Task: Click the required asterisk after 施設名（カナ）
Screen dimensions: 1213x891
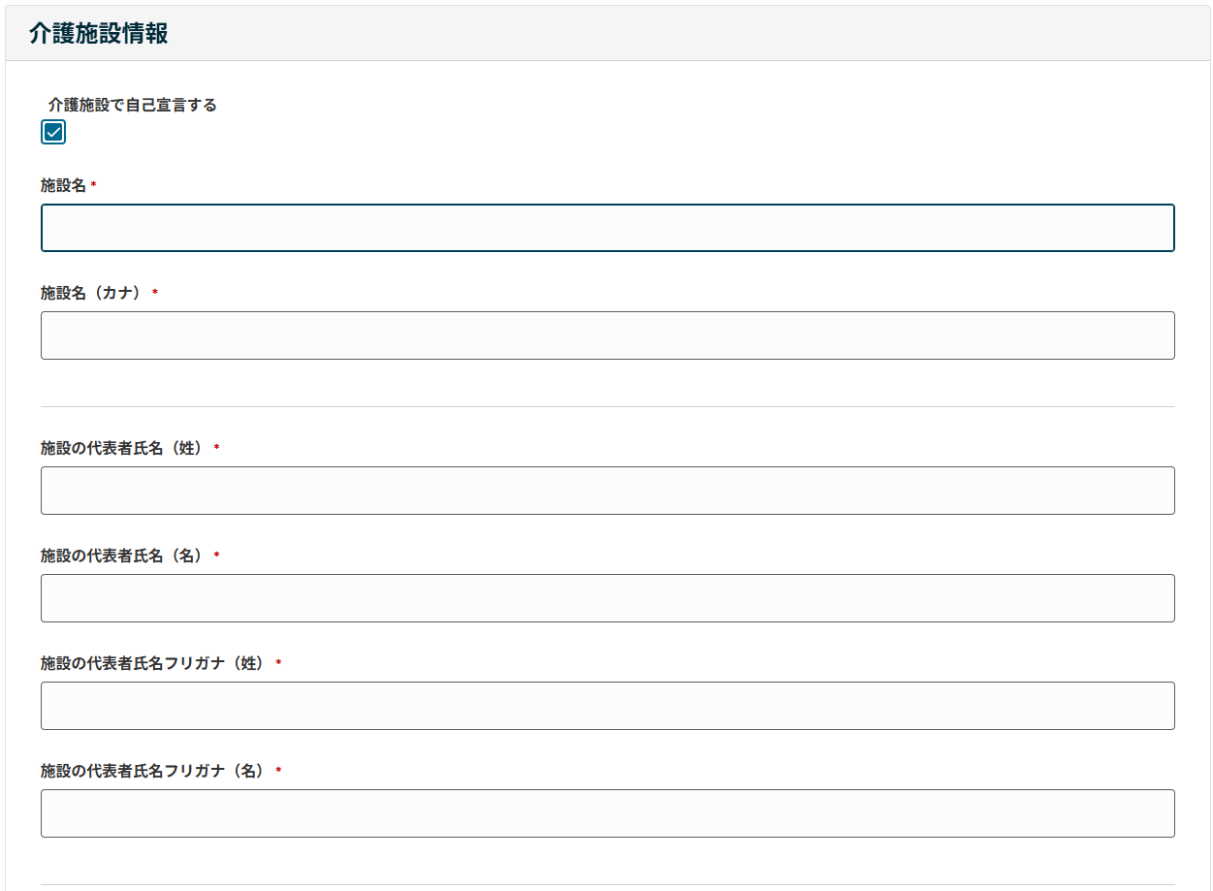Action: tap(155, 292)
